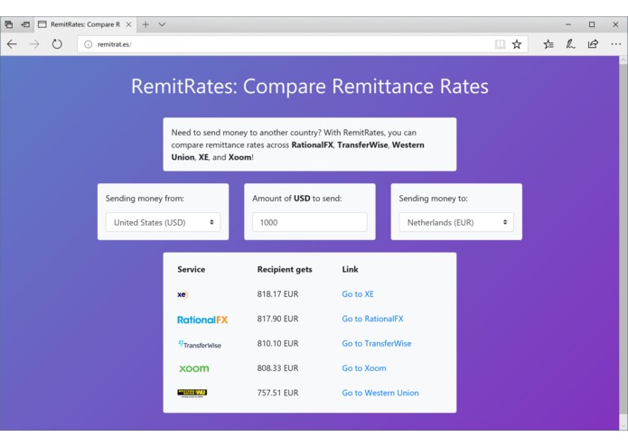The height and width of the screenshot is (446, 628).
Task: Minimize the browser window
Action: [x=568, y=24]
